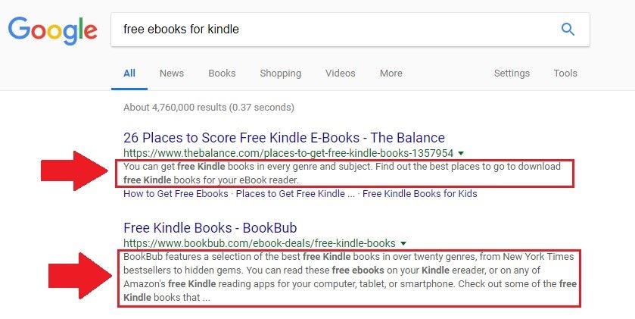This screenshot has width=635, height=319.
Task: Expand the More search menu
Action: coord(391,73)
